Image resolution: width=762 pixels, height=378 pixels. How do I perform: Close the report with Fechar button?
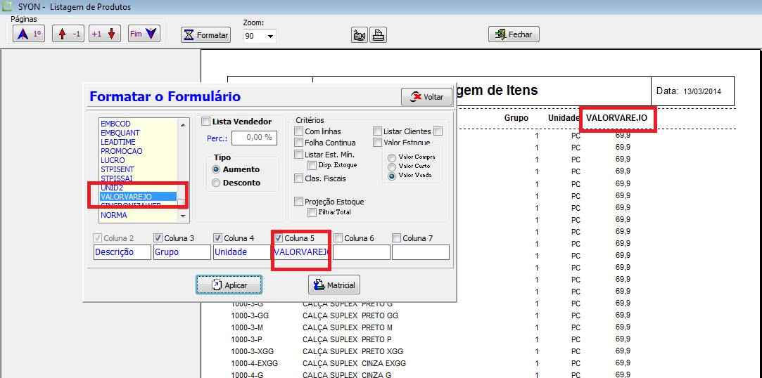tap(513, 34)
